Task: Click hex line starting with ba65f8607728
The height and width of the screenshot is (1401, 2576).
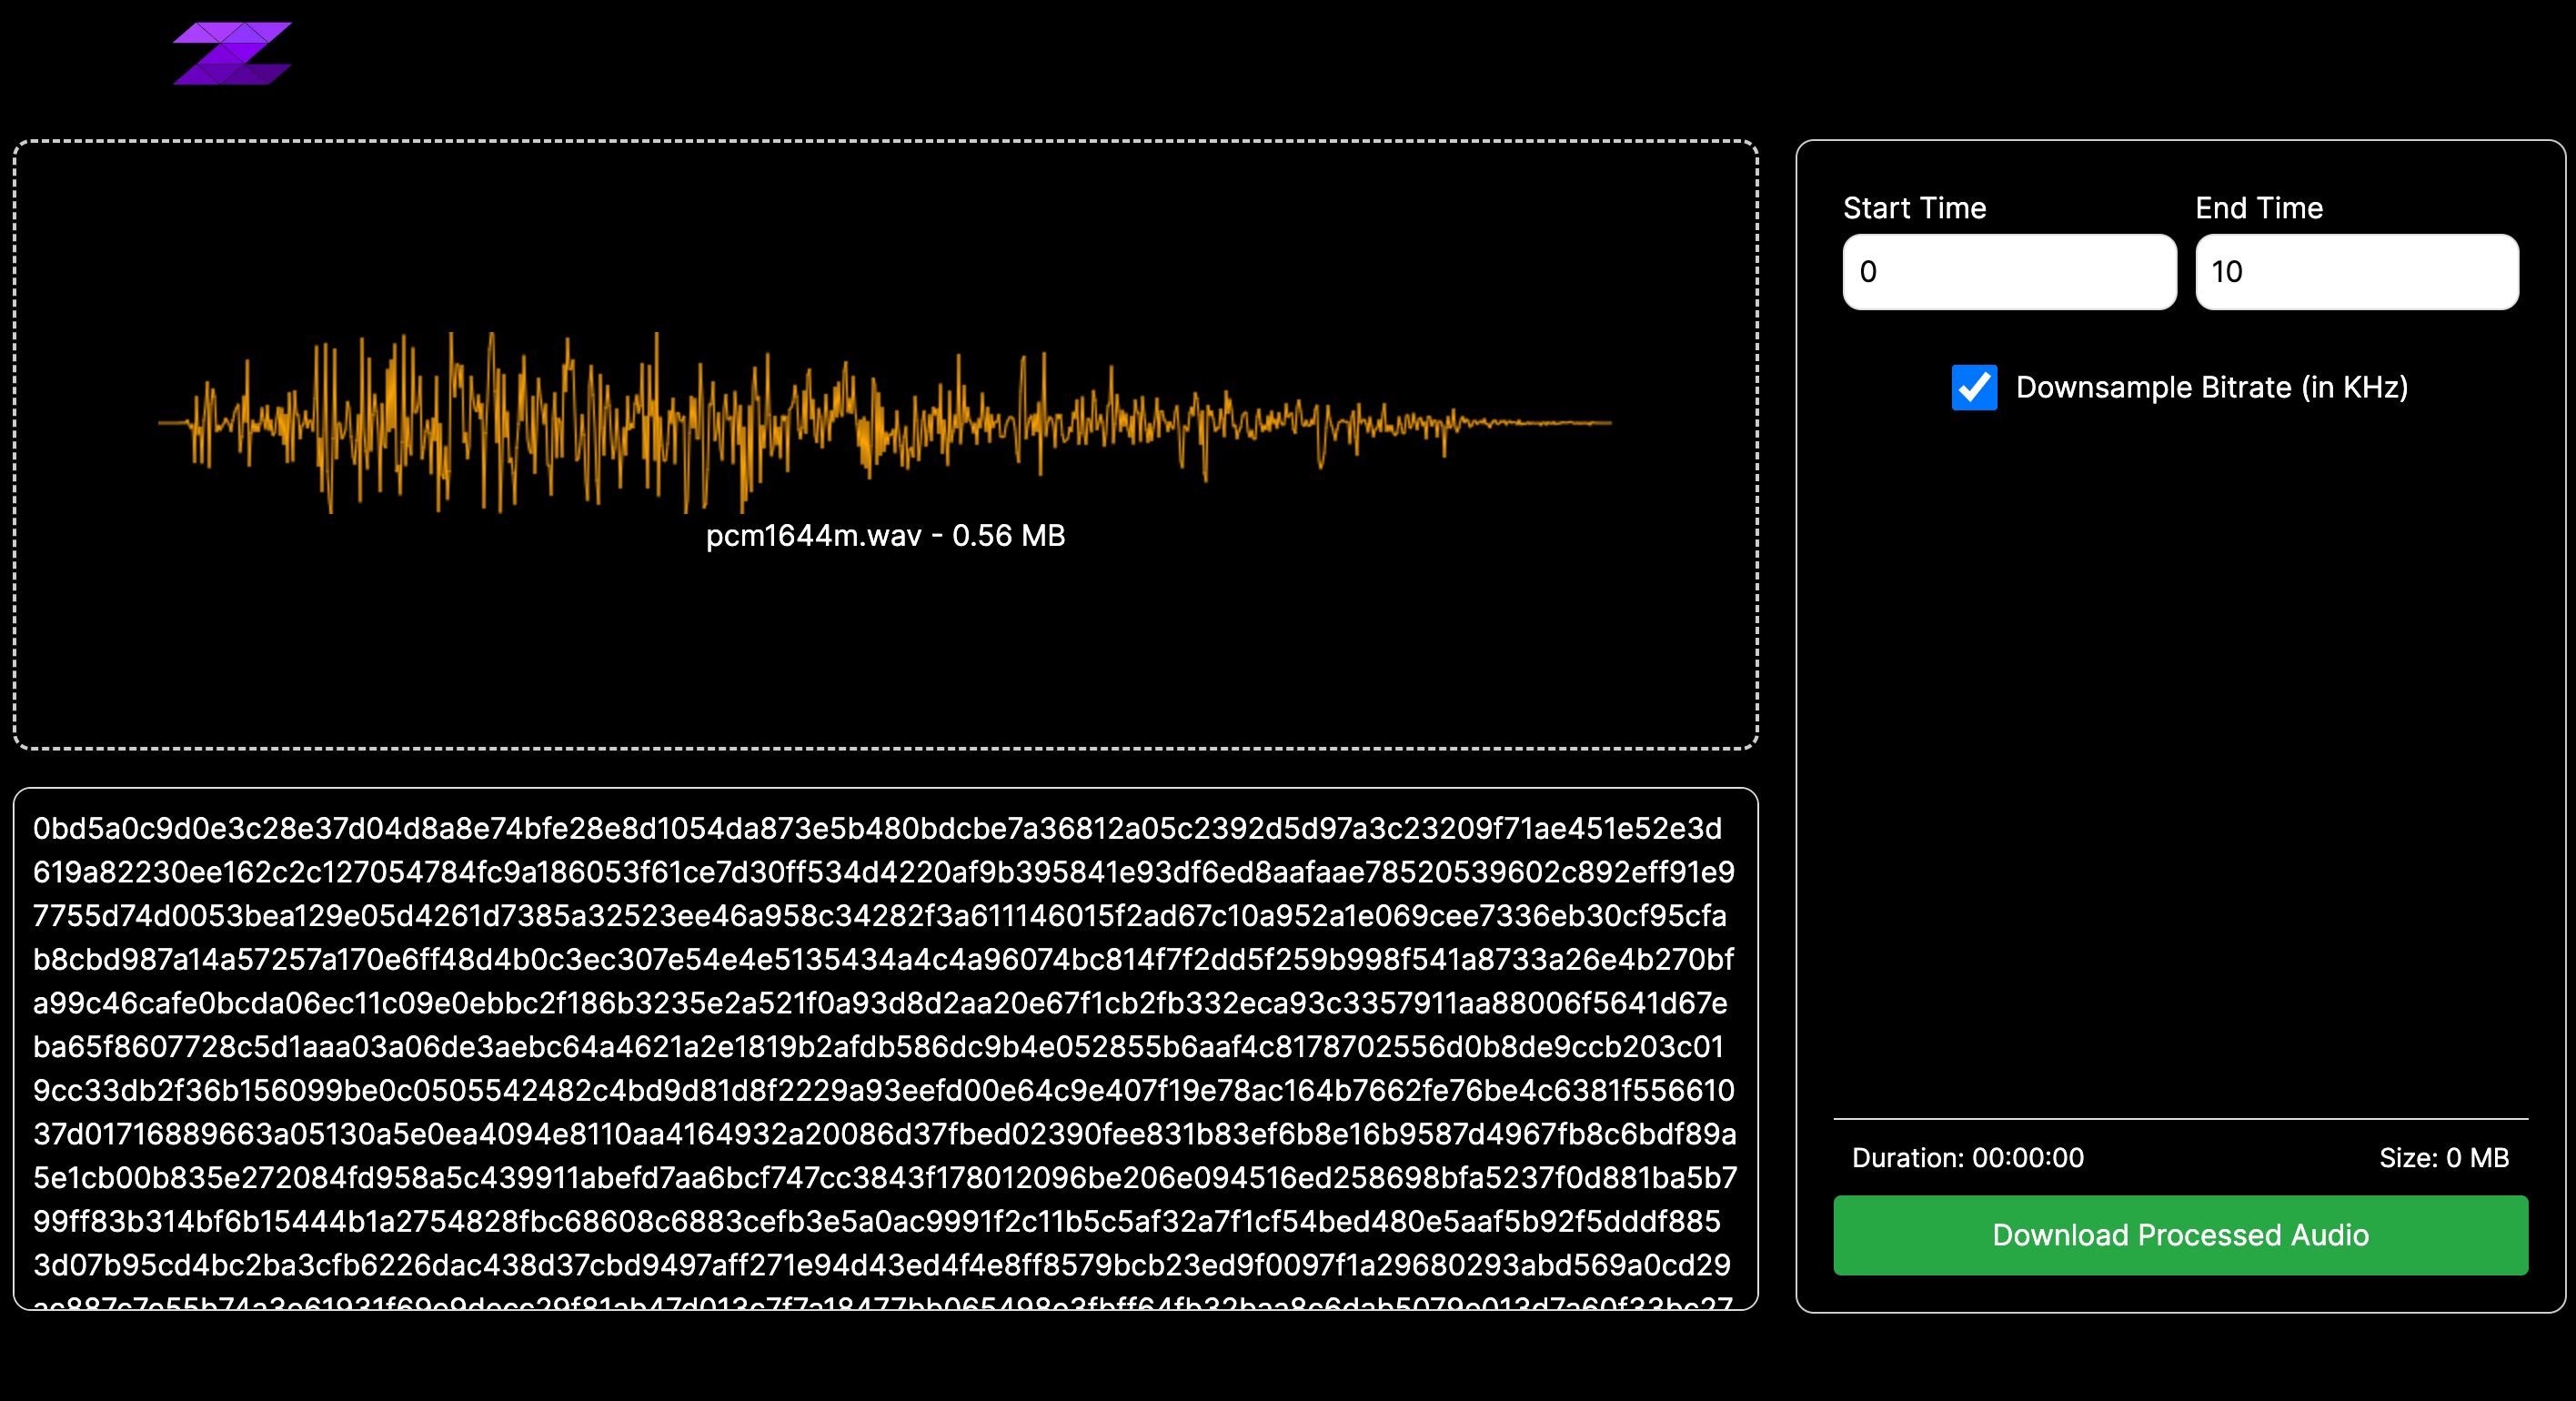Action: tap(878, 1047)
